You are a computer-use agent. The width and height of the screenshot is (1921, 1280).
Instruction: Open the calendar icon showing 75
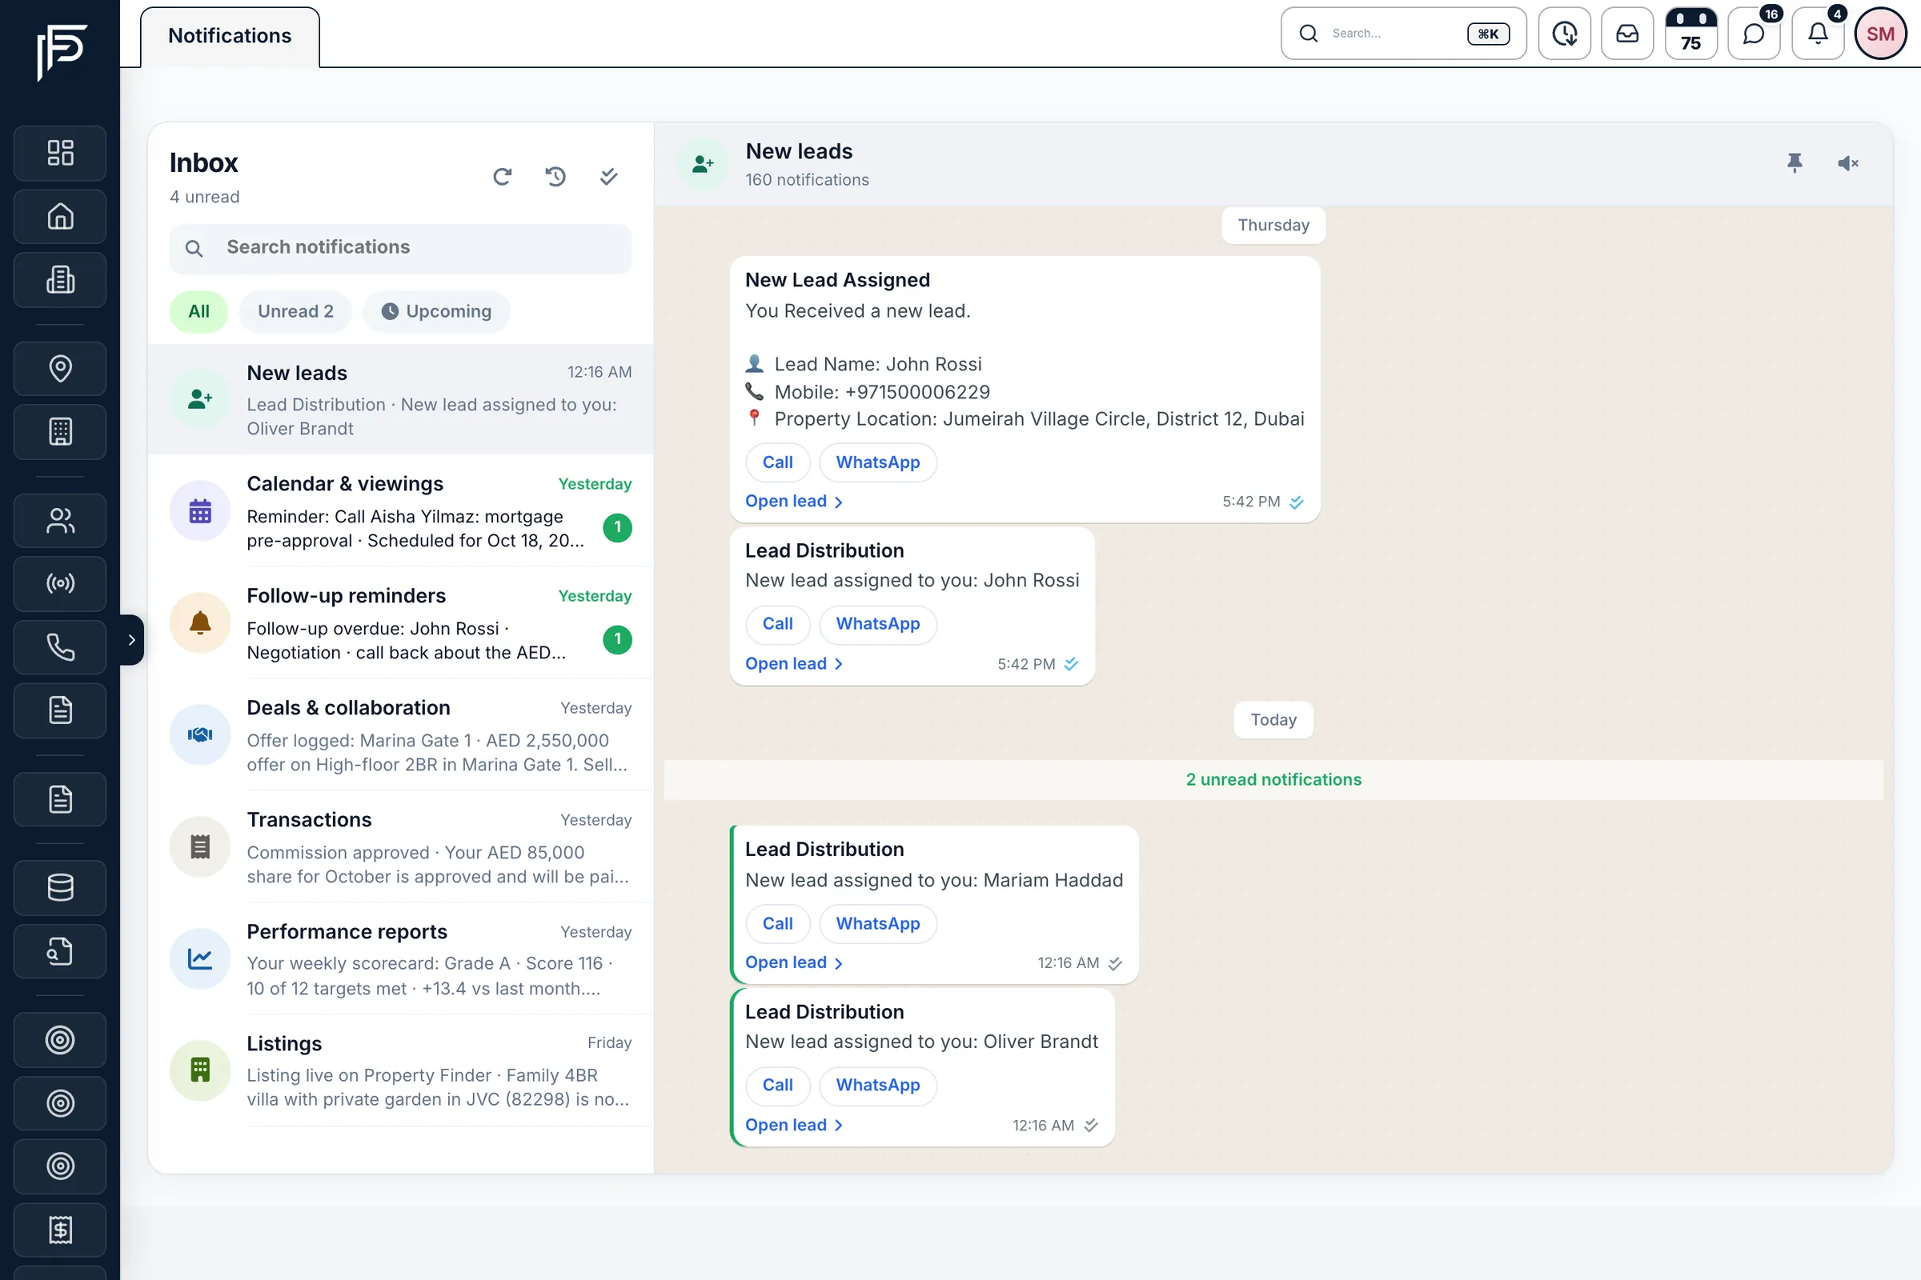click(1690, 34)
